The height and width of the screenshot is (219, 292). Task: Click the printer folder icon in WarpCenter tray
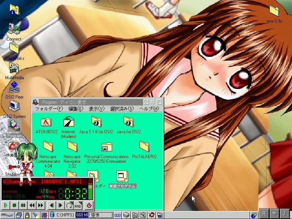pos(135,215)
